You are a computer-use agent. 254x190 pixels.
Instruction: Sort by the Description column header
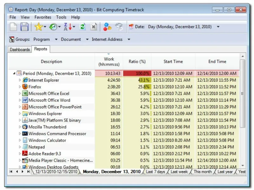tap(51, 61)
